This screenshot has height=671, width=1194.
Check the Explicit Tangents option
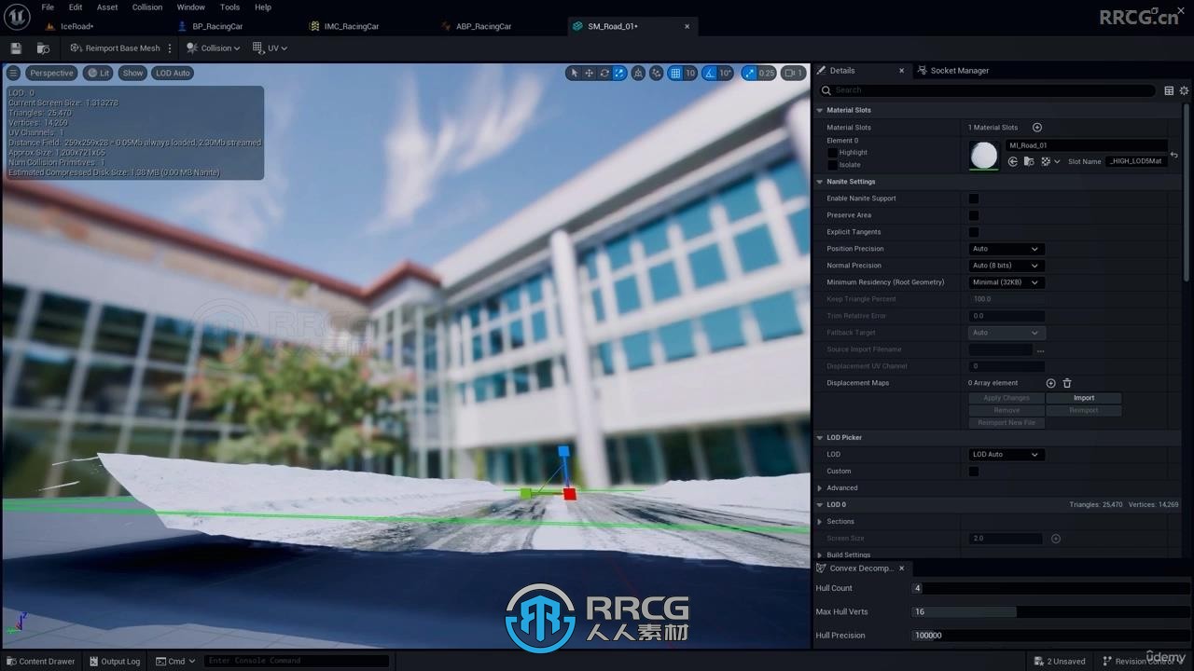click(973, 232)
